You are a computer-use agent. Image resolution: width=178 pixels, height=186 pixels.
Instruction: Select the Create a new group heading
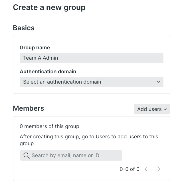tap(49, 8)
